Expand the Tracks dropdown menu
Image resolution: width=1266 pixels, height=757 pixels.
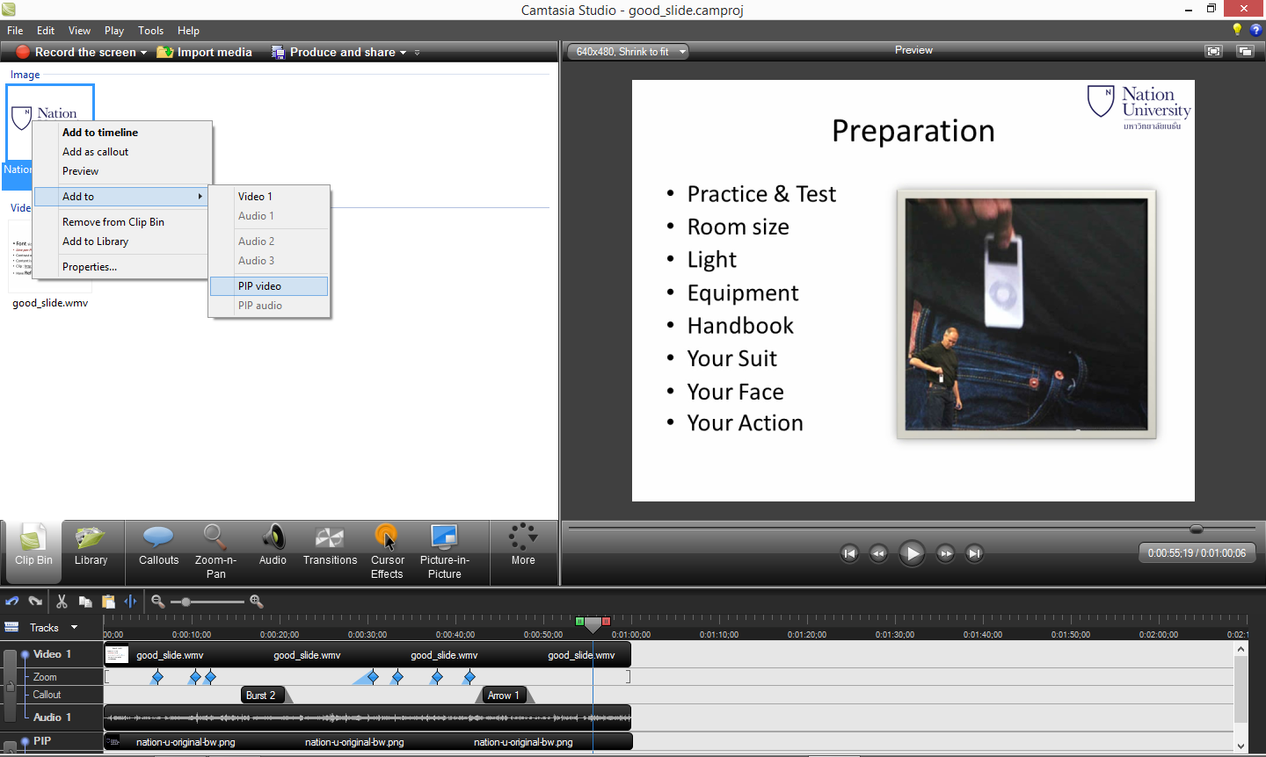(x=74, y=627)
